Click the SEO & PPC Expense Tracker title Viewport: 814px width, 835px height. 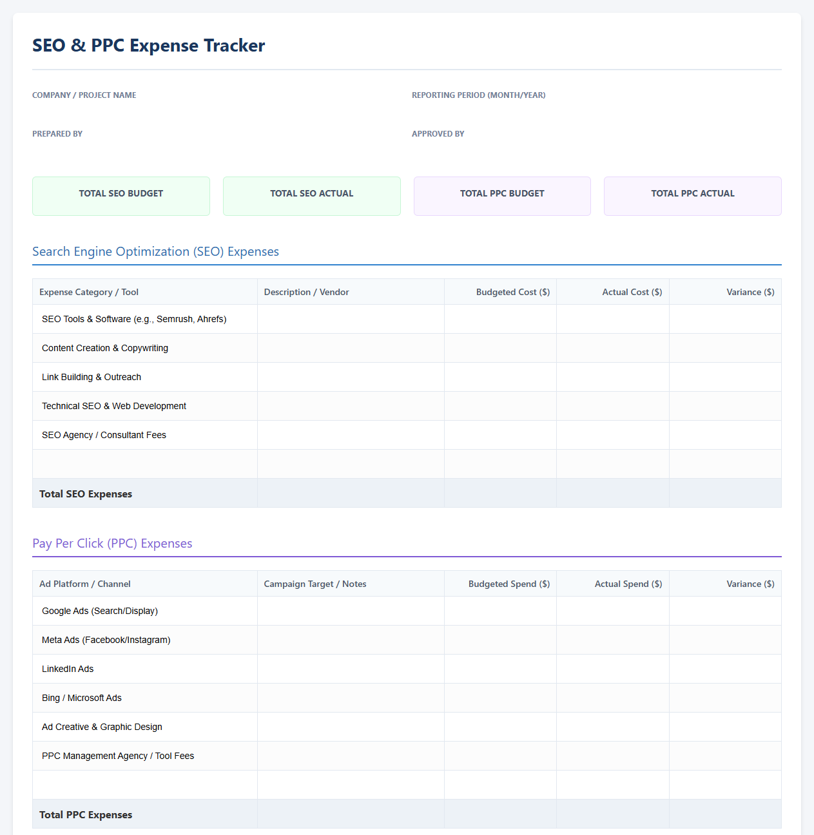click(x=149, y=45)
